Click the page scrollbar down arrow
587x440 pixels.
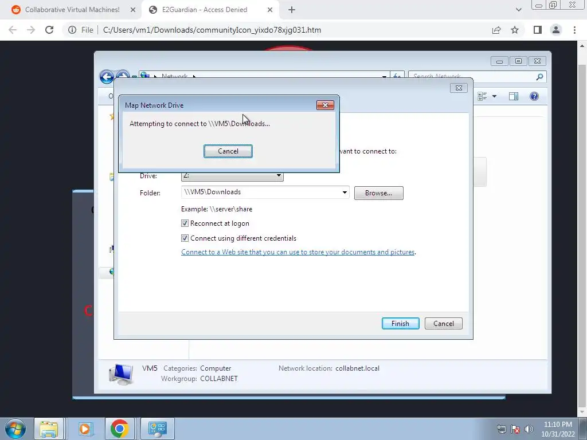coord(582,412)
